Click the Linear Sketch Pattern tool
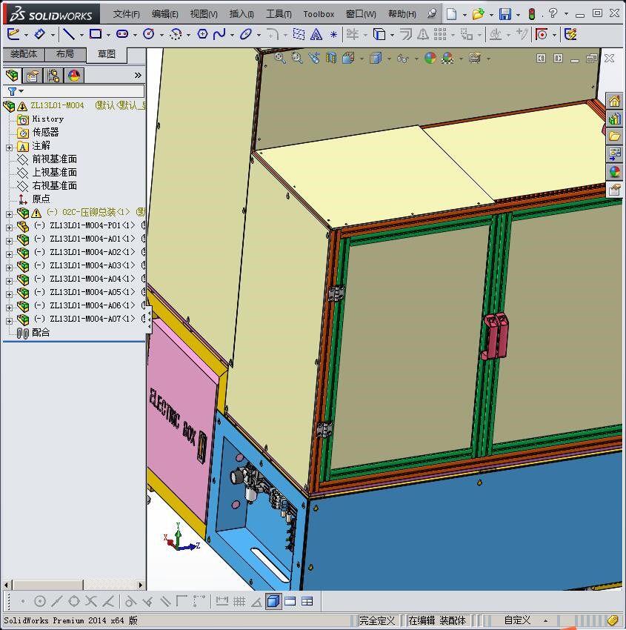 [440, 35]
